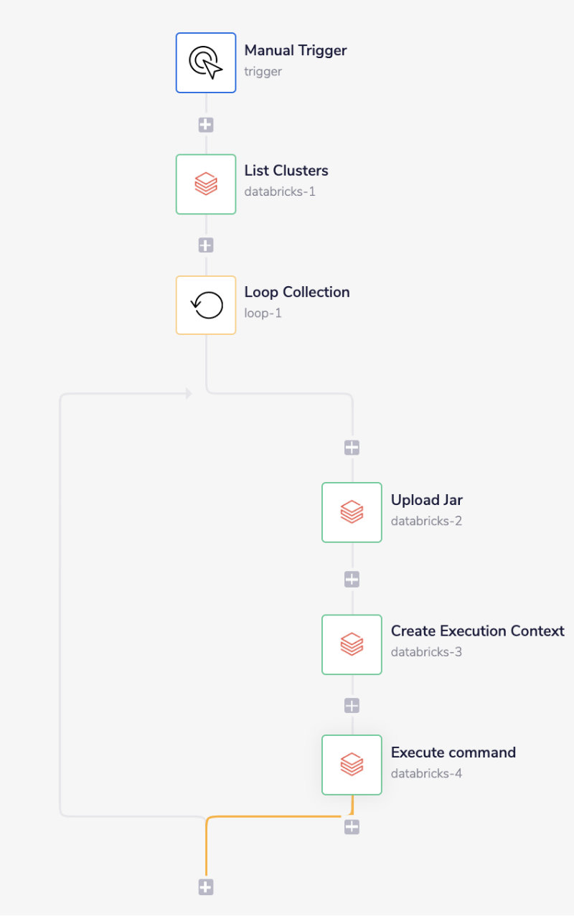Select the circular loop icon on Loop Collection
This screenshot has height=916, width=574.
click(x=206, y=305)
